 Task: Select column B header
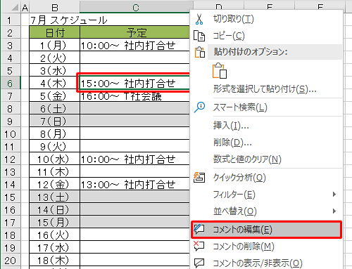tap(55, 8)
